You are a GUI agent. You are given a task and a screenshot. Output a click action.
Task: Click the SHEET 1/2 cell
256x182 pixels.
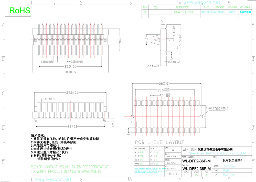(x=197, y=175)
